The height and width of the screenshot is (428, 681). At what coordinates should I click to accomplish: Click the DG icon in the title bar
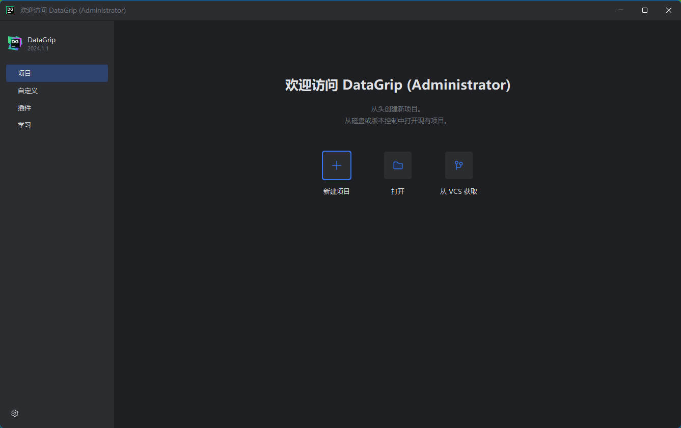(10, 10)
